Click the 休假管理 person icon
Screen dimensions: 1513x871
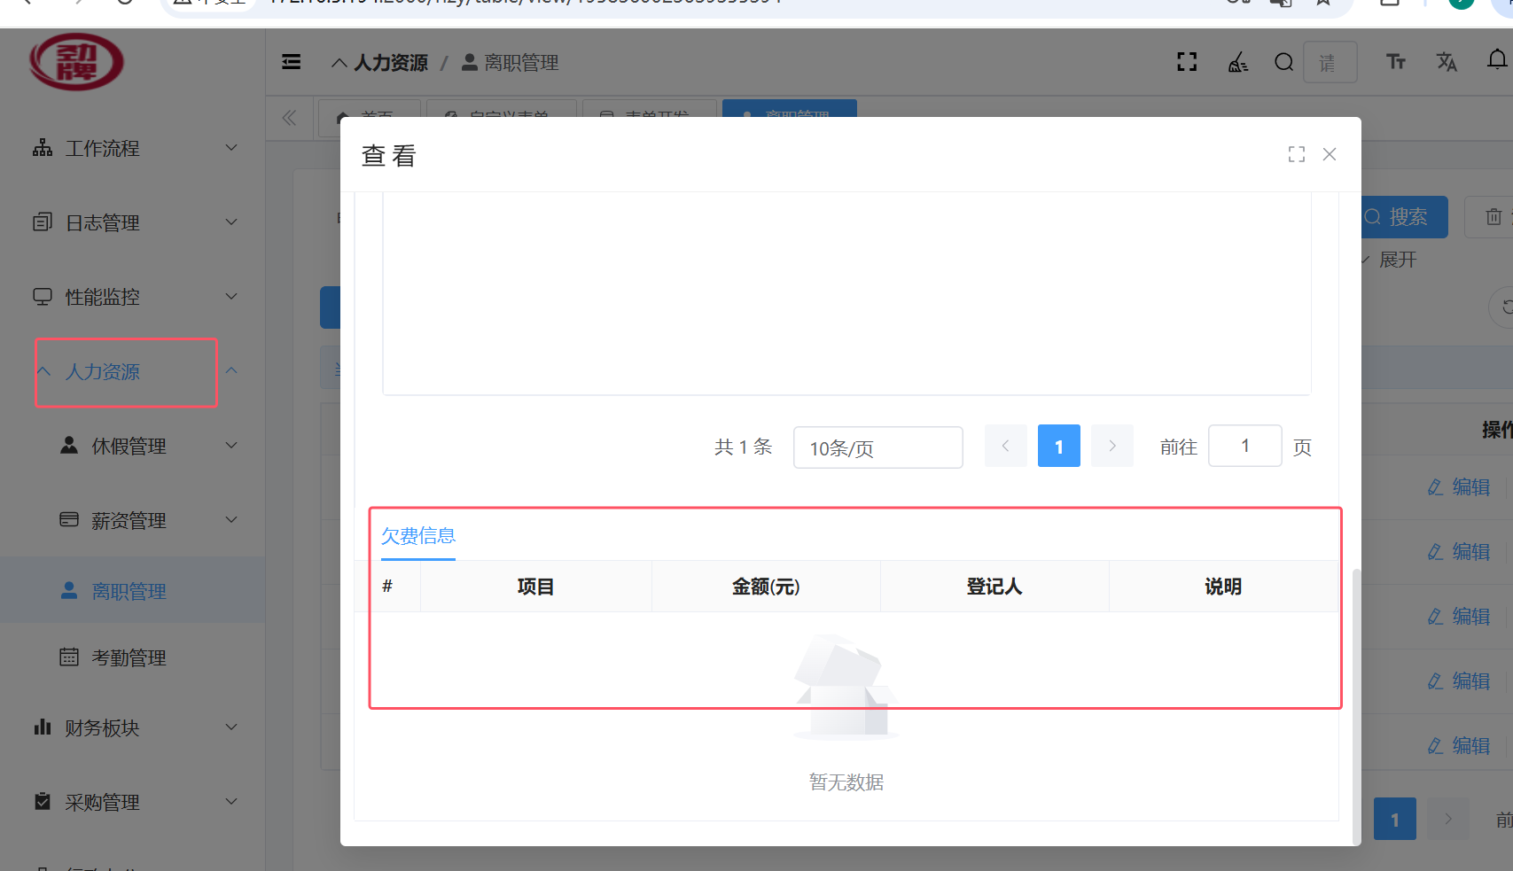[69, 446]
